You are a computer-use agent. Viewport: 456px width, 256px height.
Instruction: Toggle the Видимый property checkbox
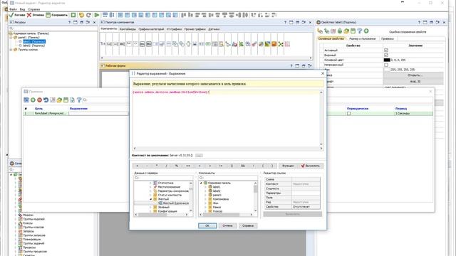(x=386, y=55)
